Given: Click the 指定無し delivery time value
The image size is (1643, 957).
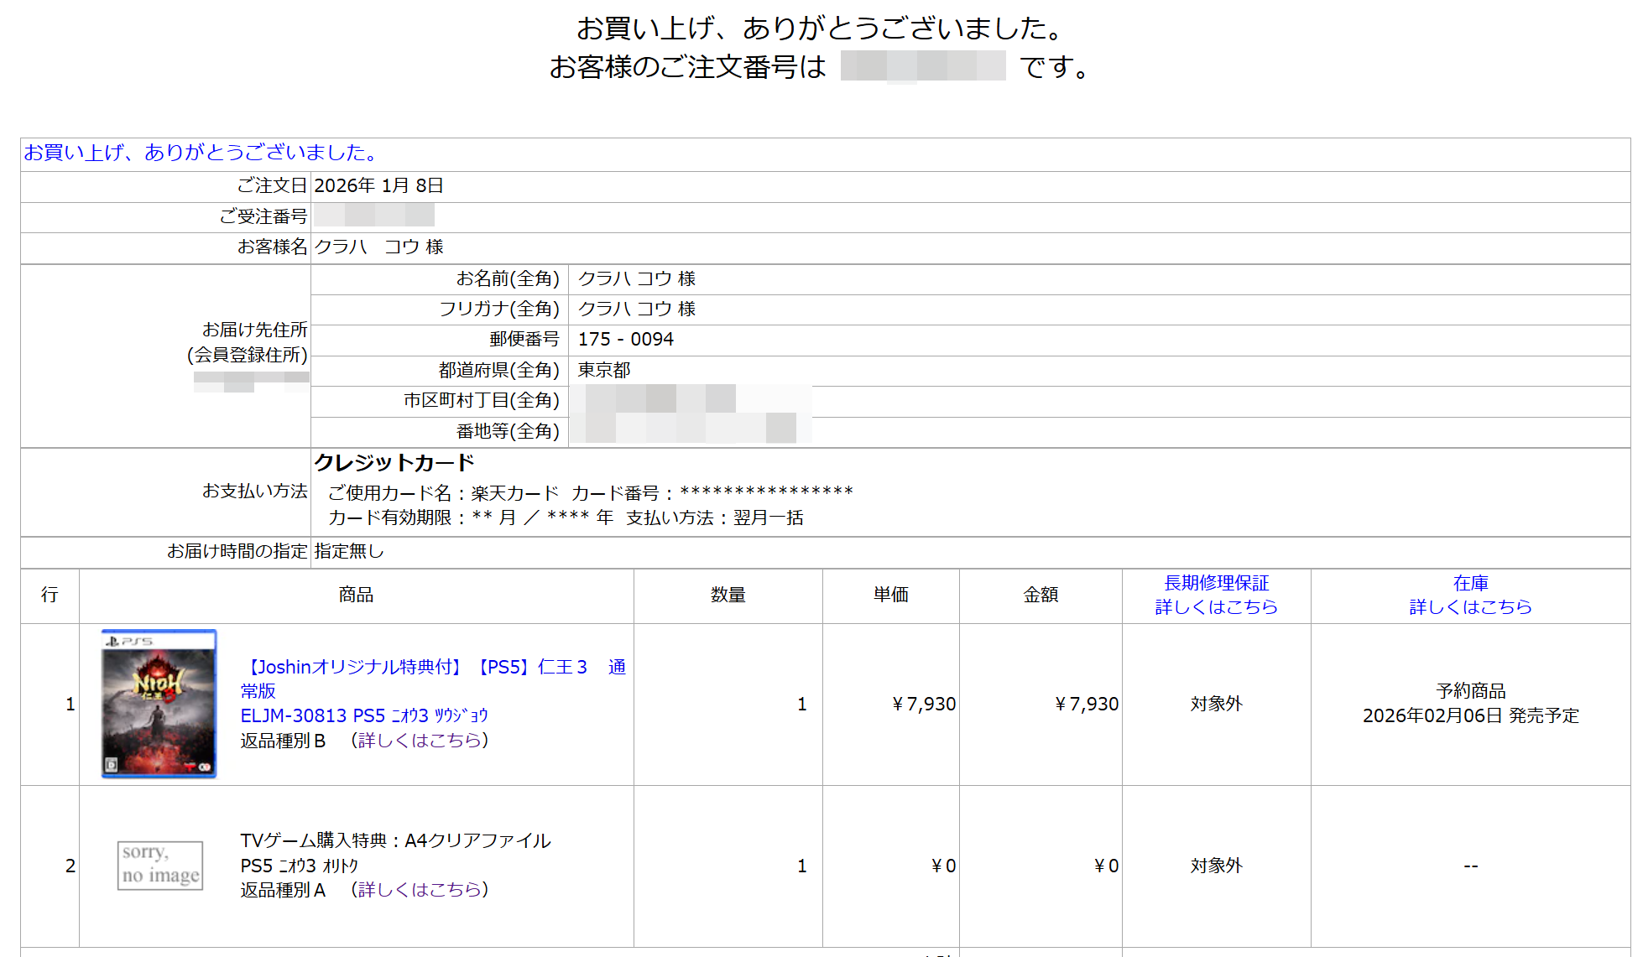Looking at the screenshot, I should [349, 551].
